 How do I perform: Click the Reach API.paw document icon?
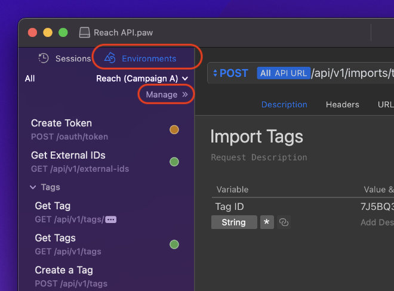pos(84,33)
